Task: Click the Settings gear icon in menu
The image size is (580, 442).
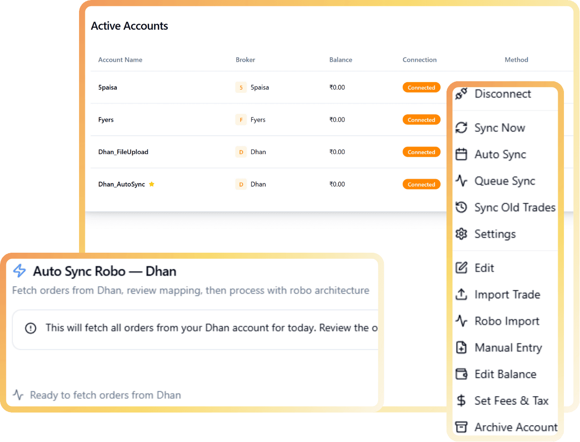Action: tap(461, 234)
